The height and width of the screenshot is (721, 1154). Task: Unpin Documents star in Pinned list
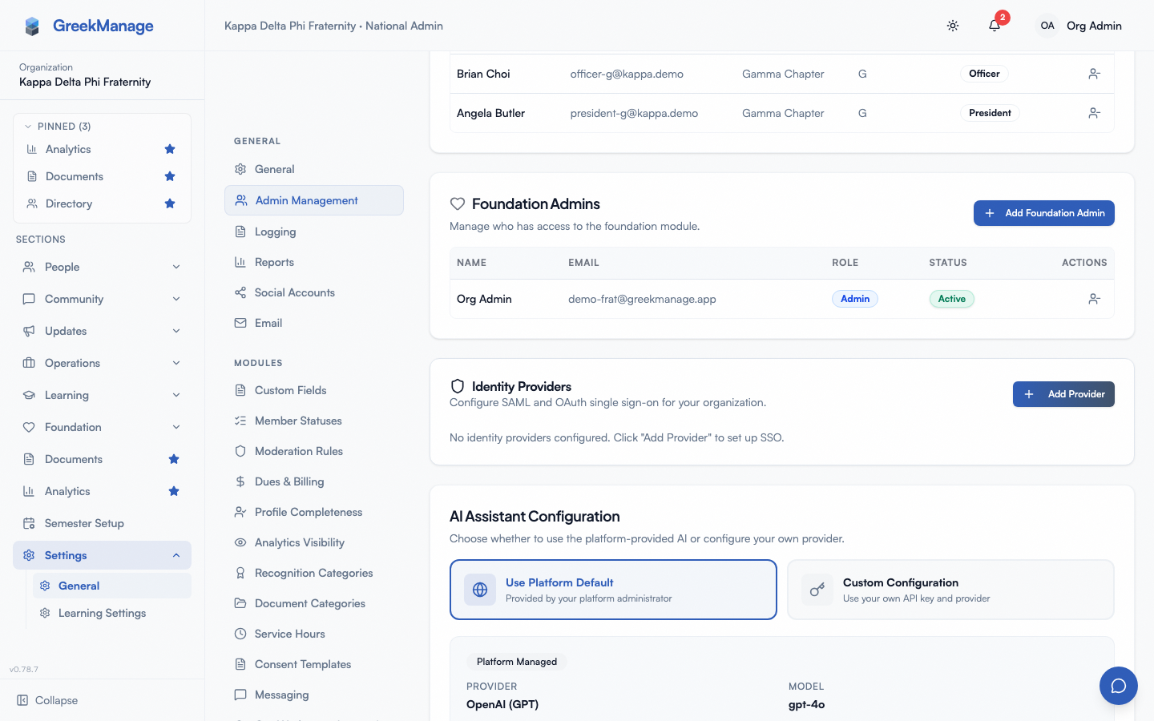[x=170, y=176]
